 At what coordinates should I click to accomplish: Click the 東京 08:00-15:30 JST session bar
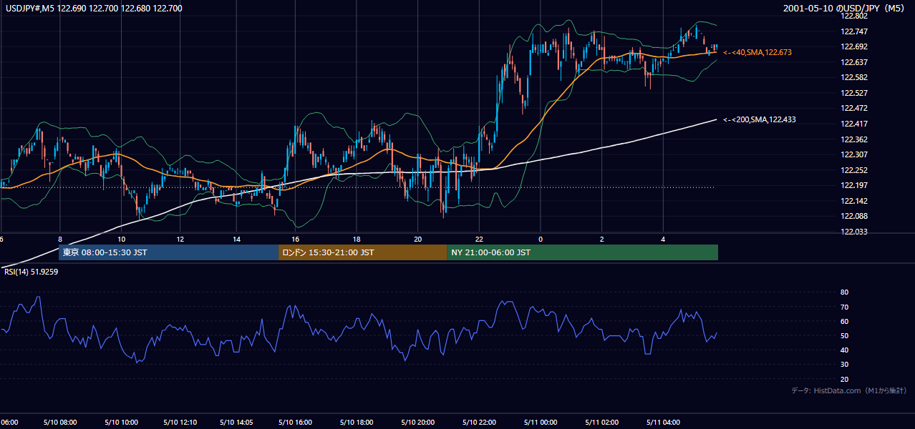[168, 252]
